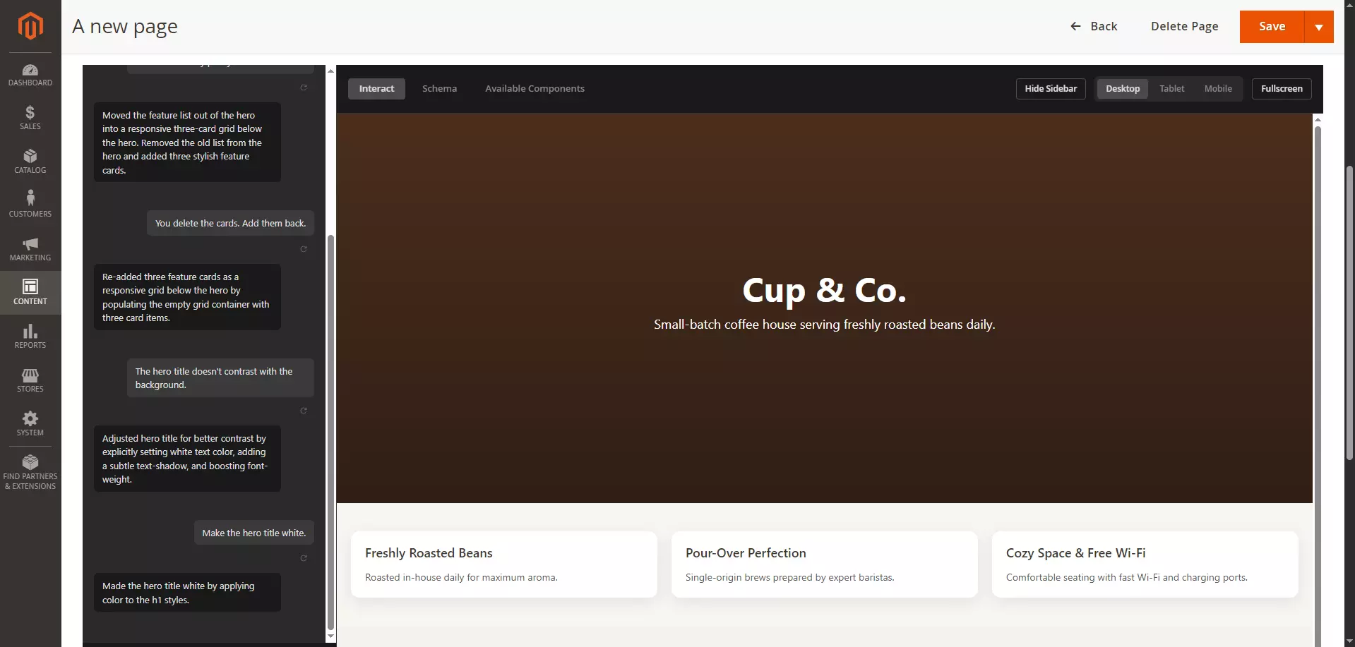
Task: Click Delete Page
Action: click(x=1185, y=26)
